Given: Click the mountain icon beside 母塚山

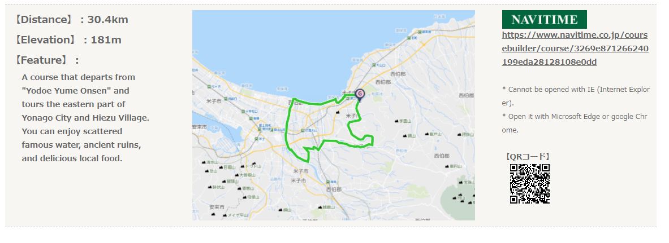Looking at the screenshot, I should coord(244,197).
